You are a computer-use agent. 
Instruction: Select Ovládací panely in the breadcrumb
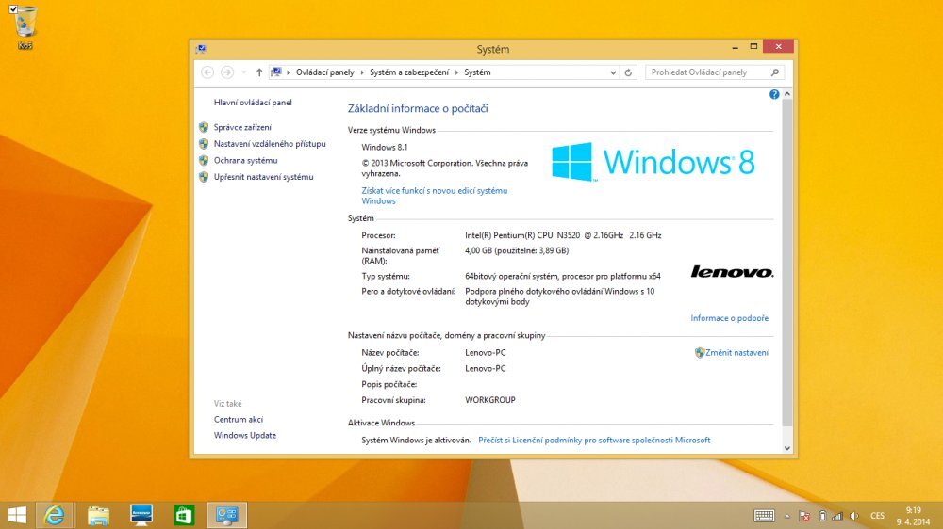324,72
